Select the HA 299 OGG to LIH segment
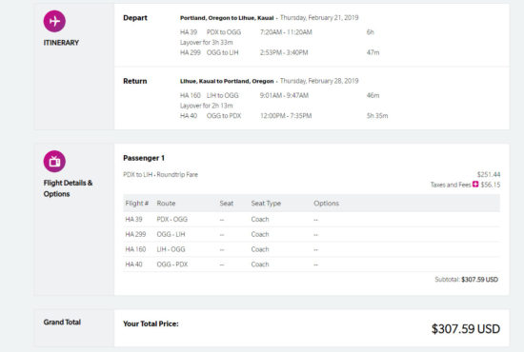Screen dimensions: 524x352 (x=279, y=52)
